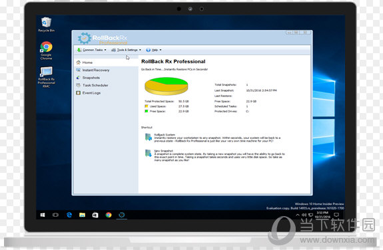This screenshot has width=383, height=250.
Task: Click the New Snapshot shortcut icon
Action: pos(149,153)
